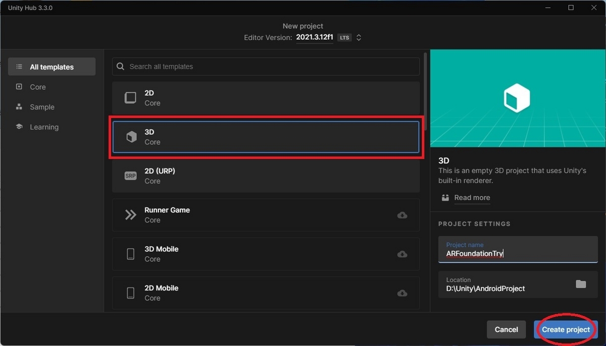The width and height of the screenshot is (606, 346).
Task: Select the 3D Mobile template
Action: pos(266,254)
